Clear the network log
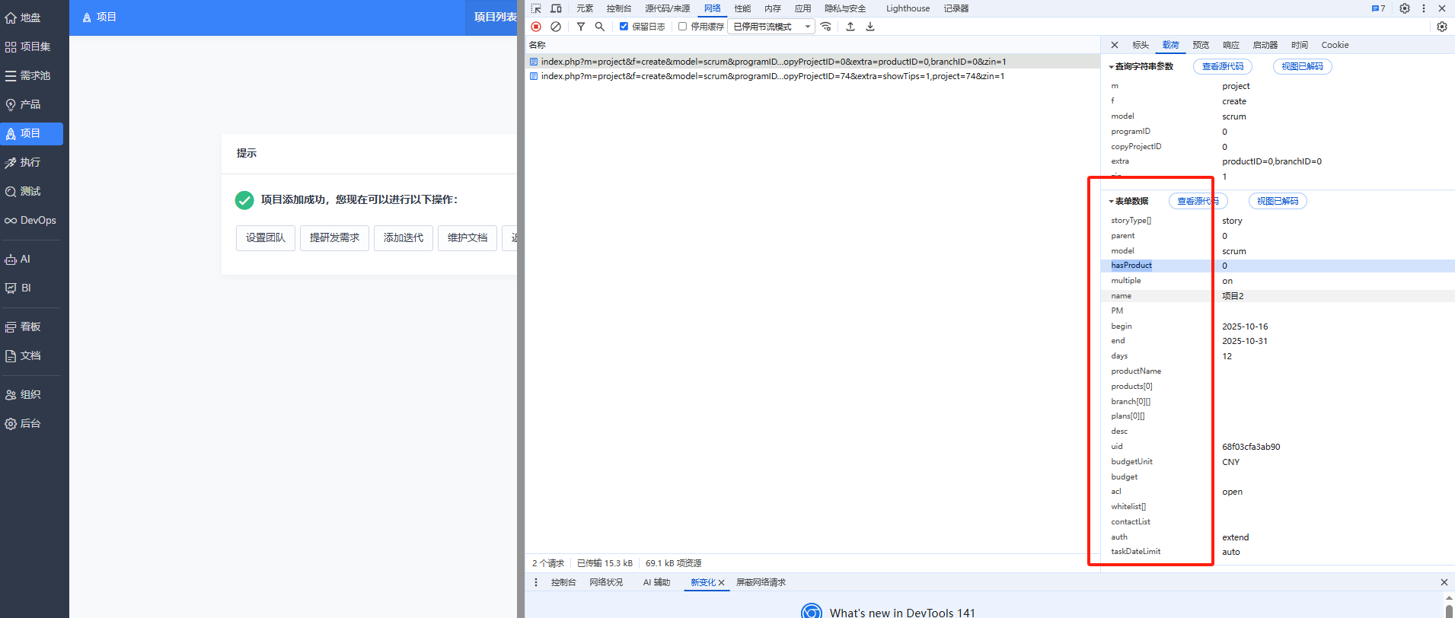This screenshot has width=1455, height=618. tap(556, 27)
